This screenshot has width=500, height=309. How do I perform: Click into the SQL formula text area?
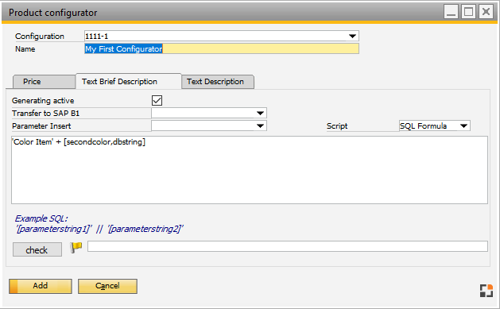[250, 170]
